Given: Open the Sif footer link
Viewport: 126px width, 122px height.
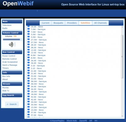Looking at the screenshot, I should 91,121.
